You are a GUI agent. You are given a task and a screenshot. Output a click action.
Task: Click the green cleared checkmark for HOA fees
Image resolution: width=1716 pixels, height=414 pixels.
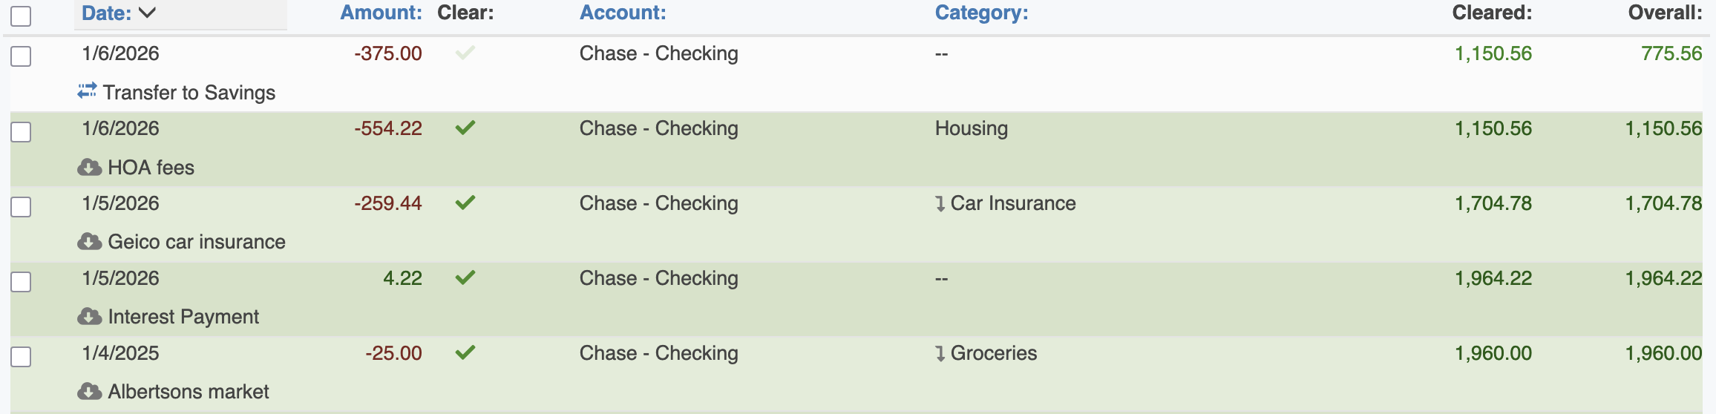click(x=465, y=128)
